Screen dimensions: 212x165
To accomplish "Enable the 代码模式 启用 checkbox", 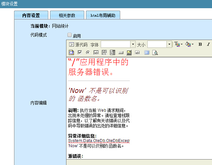I will [70, 35].
